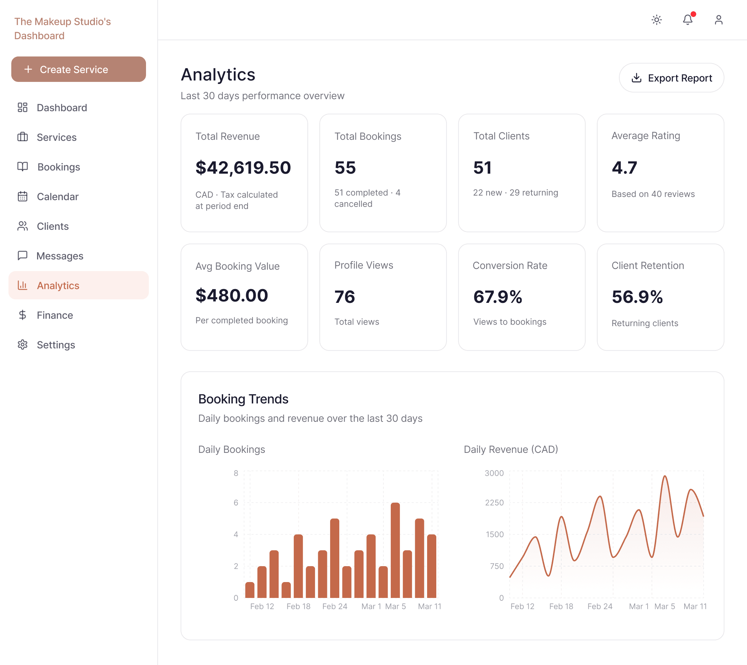Click the Total Revenue stat card
Image resolution: width=747 pixels, height=665 pixels.
click(244, 173)
